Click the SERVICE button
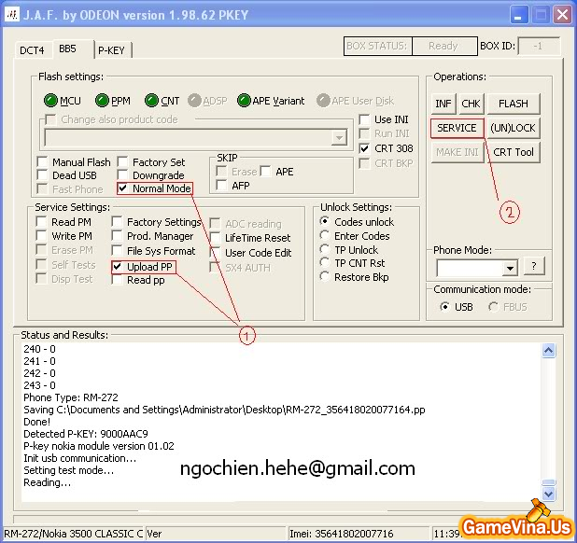Viewport: 577px width, 543px height. (x=457, y=128)
